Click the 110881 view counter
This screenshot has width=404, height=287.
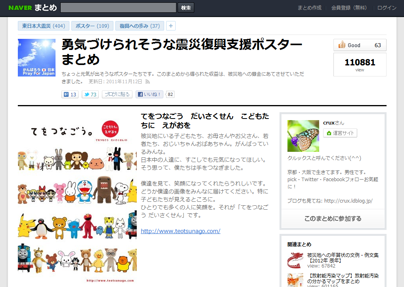tap(360, 65)
